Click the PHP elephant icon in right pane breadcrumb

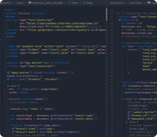tap(149, 3)
